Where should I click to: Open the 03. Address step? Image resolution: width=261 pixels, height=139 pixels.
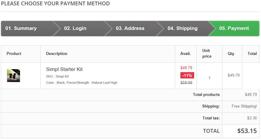pyautogui.click(x=130, y=29)
